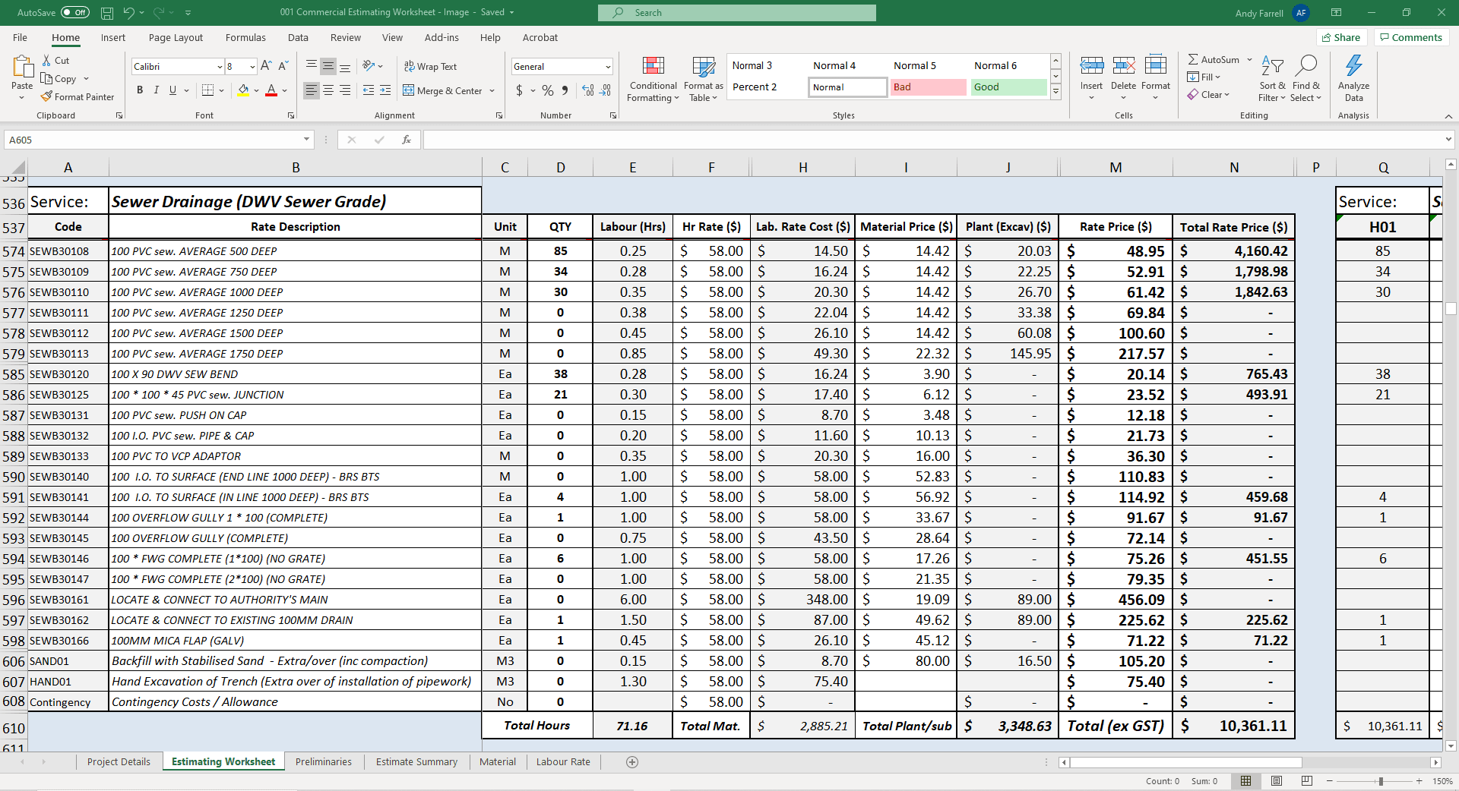Click the Cut scissors icon
1459x791 pixels.
click(x=46, y=60)
